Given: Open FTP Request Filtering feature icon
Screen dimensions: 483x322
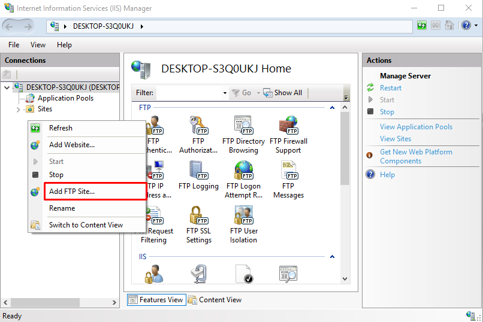Looking at the screenshot, I should 155,215.
